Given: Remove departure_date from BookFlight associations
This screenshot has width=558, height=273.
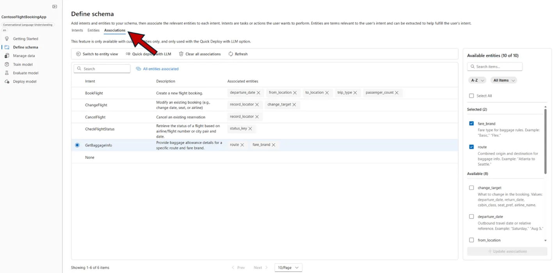Looking at the screenshot, I should (258, 93).
